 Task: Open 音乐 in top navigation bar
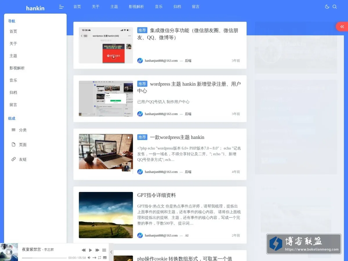159,7
